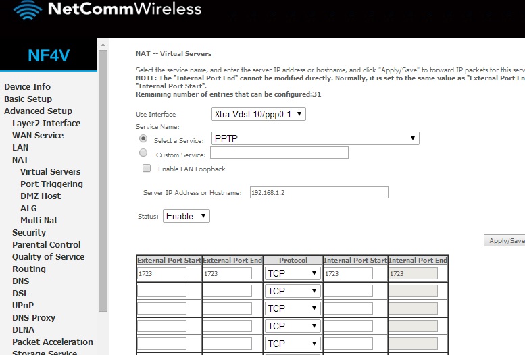Click the Server IP Address field

point(319,192)
